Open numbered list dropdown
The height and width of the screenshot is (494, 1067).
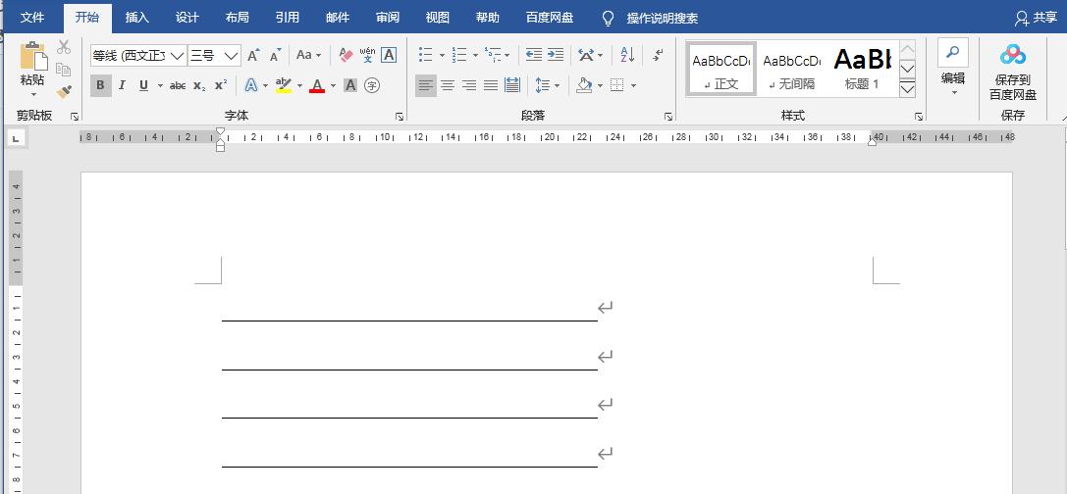(475, 55)
